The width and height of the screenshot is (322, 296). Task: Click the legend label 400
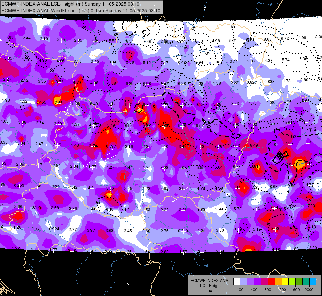[x=254, y=290]
